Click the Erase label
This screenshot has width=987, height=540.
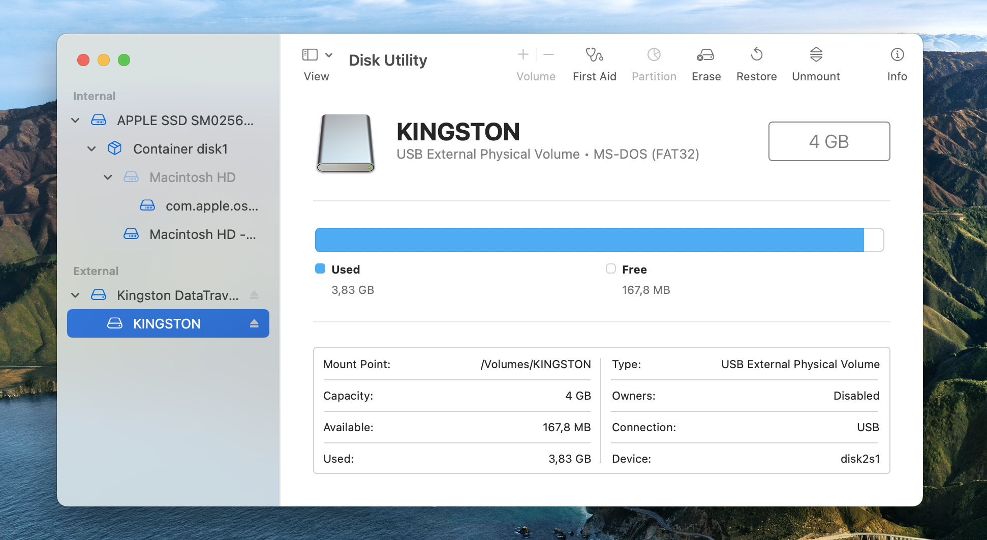click(x=706, y=76)
